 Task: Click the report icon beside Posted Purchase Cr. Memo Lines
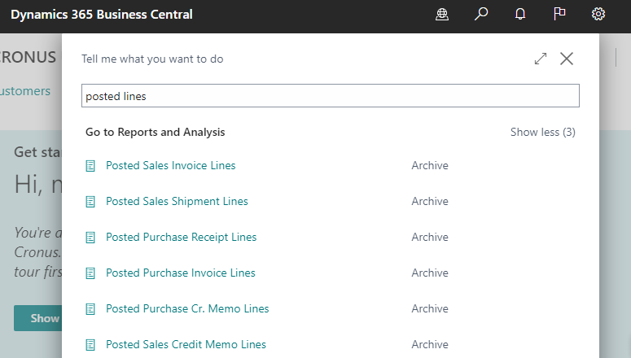tap(90, 309)
